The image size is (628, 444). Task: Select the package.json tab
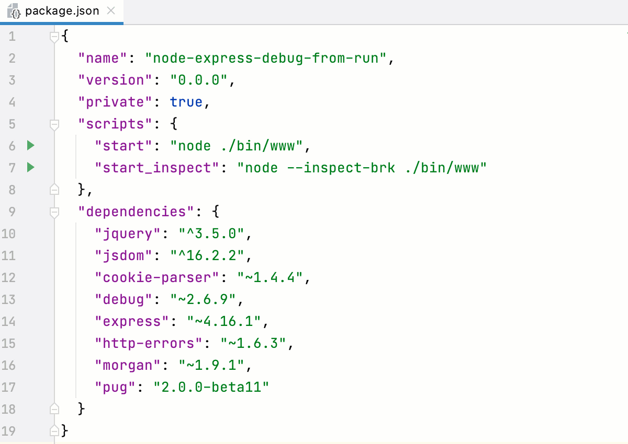[63, 10]
